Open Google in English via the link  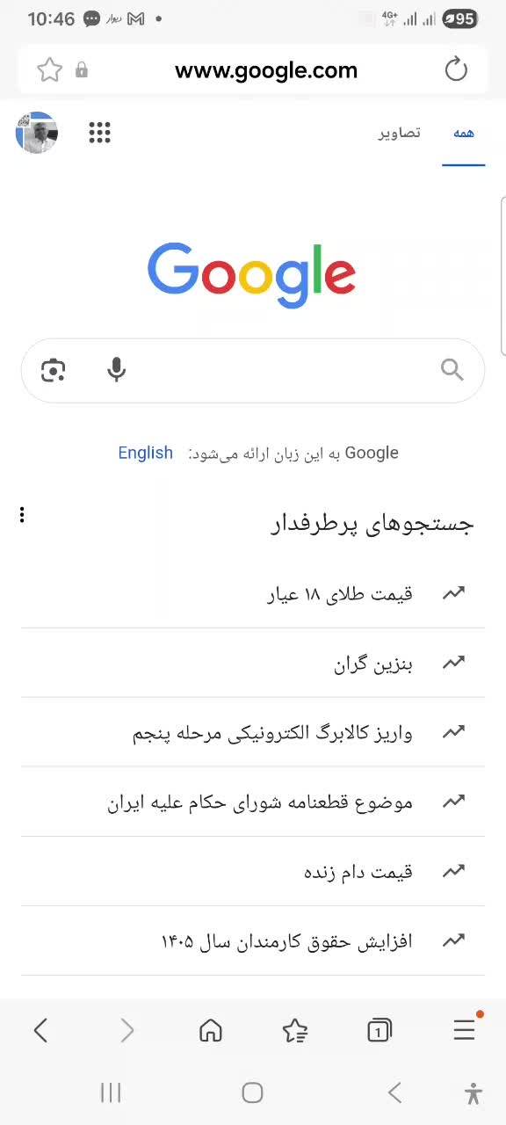click(145, 453)
